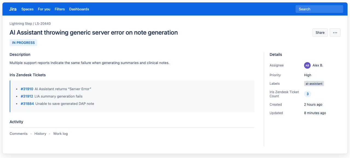Click the Alex B. assignee name
The width and height of the screenshot is (350, 158).
[x=318, y=65]
